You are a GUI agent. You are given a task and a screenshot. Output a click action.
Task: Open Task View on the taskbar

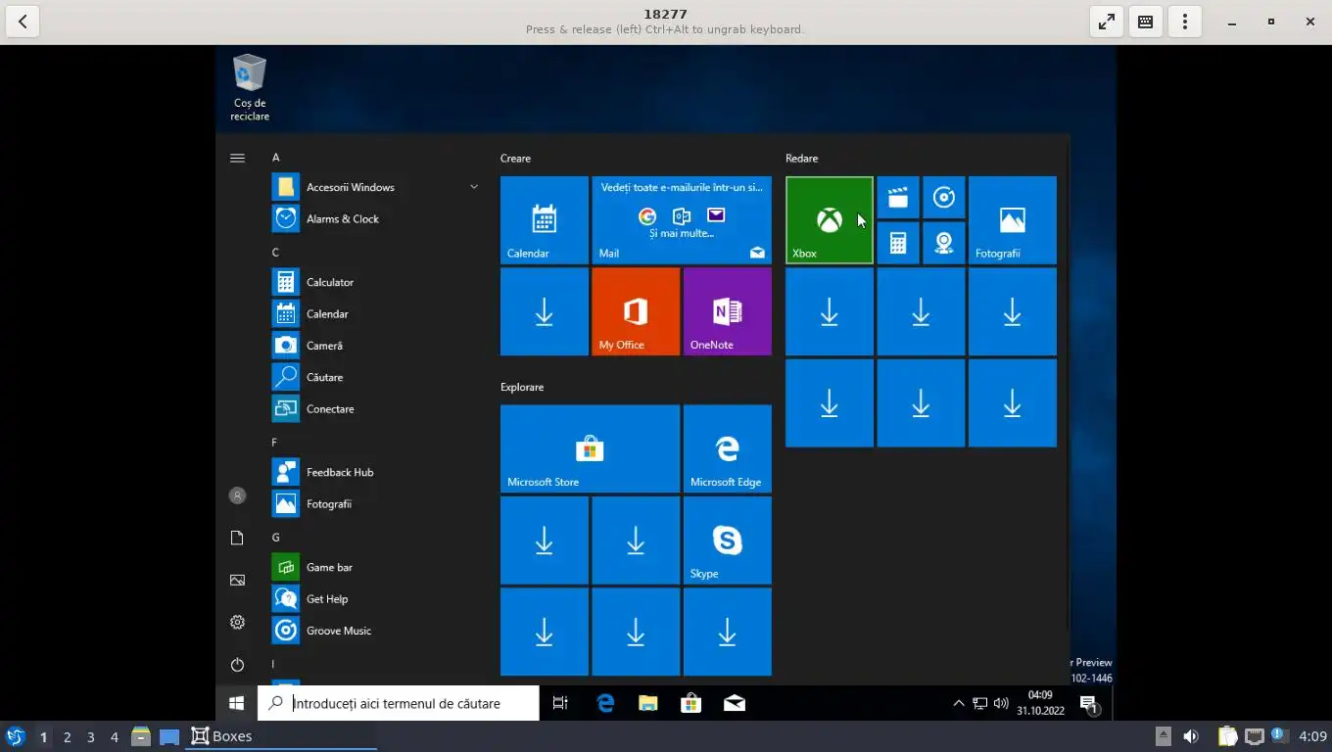[560, 703]
